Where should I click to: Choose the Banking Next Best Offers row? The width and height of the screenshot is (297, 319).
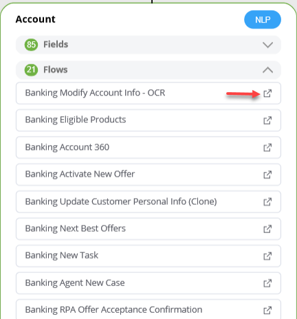(148, 229)
